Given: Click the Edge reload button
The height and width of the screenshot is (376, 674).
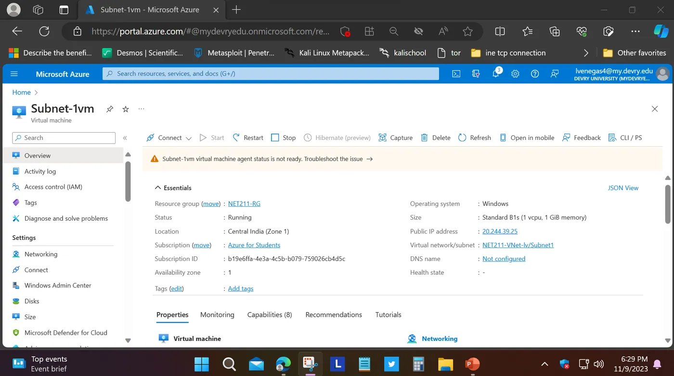Looking at the screenshot, I should pyautogui.click(x=44, y=31).
